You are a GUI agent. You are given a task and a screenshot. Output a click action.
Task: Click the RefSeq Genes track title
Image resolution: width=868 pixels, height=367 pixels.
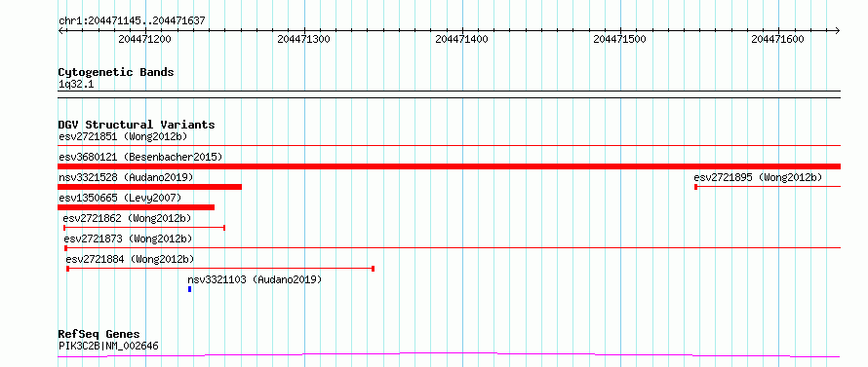[x=99, y=334]
